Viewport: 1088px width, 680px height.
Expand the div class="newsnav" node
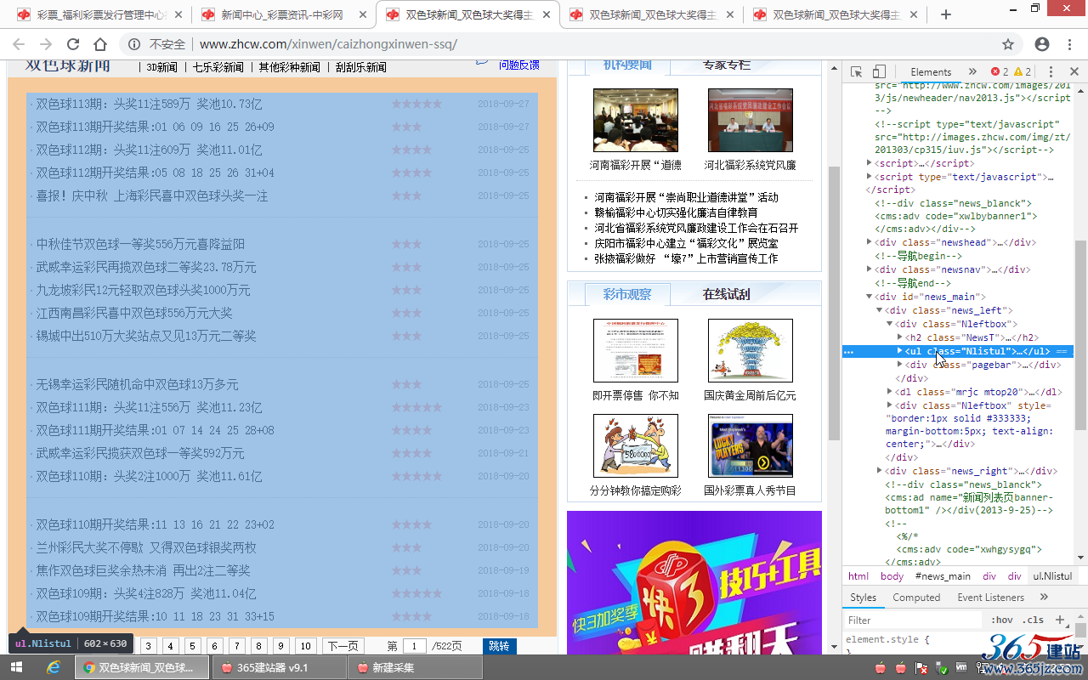(x=870, y=269)
